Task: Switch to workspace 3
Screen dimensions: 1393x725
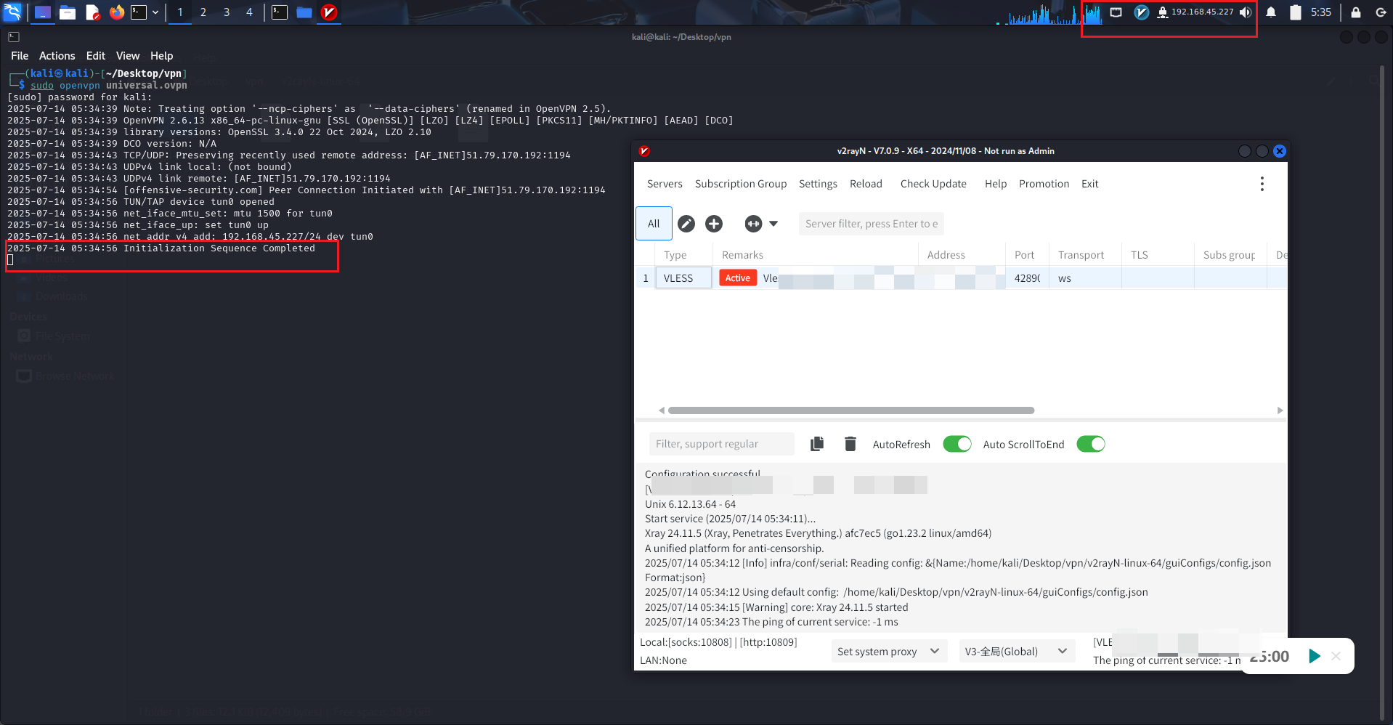Action: tap(227, 12)
